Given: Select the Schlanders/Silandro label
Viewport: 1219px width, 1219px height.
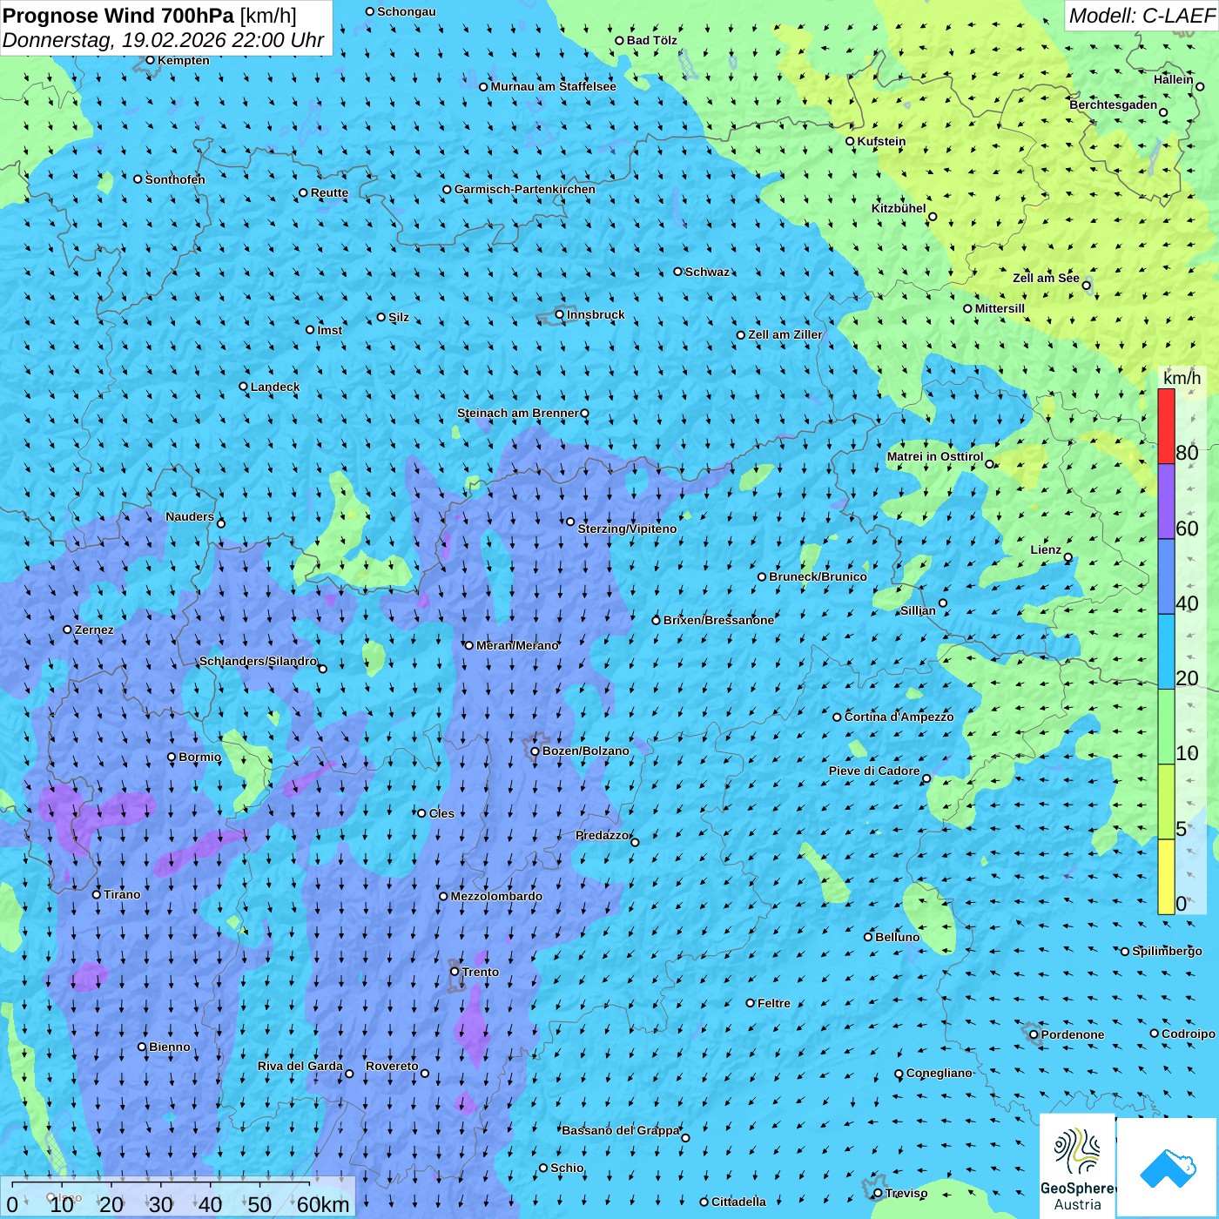Looking at the screenshot, I should tap(258, 661).
